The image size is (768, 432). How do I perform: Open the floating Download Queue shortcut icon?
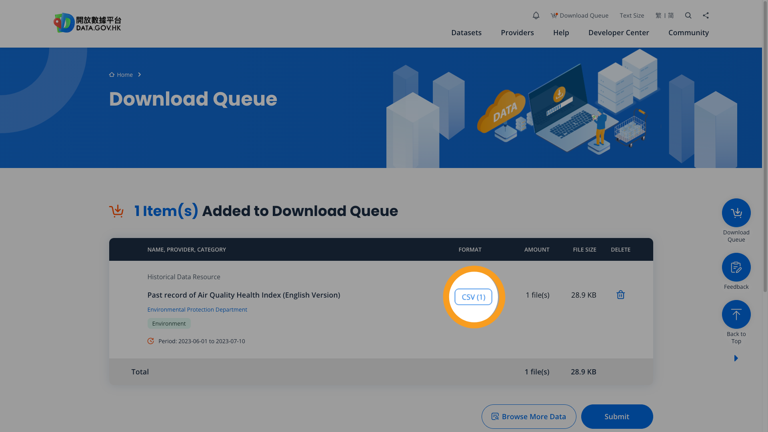(x=736, y=212)
